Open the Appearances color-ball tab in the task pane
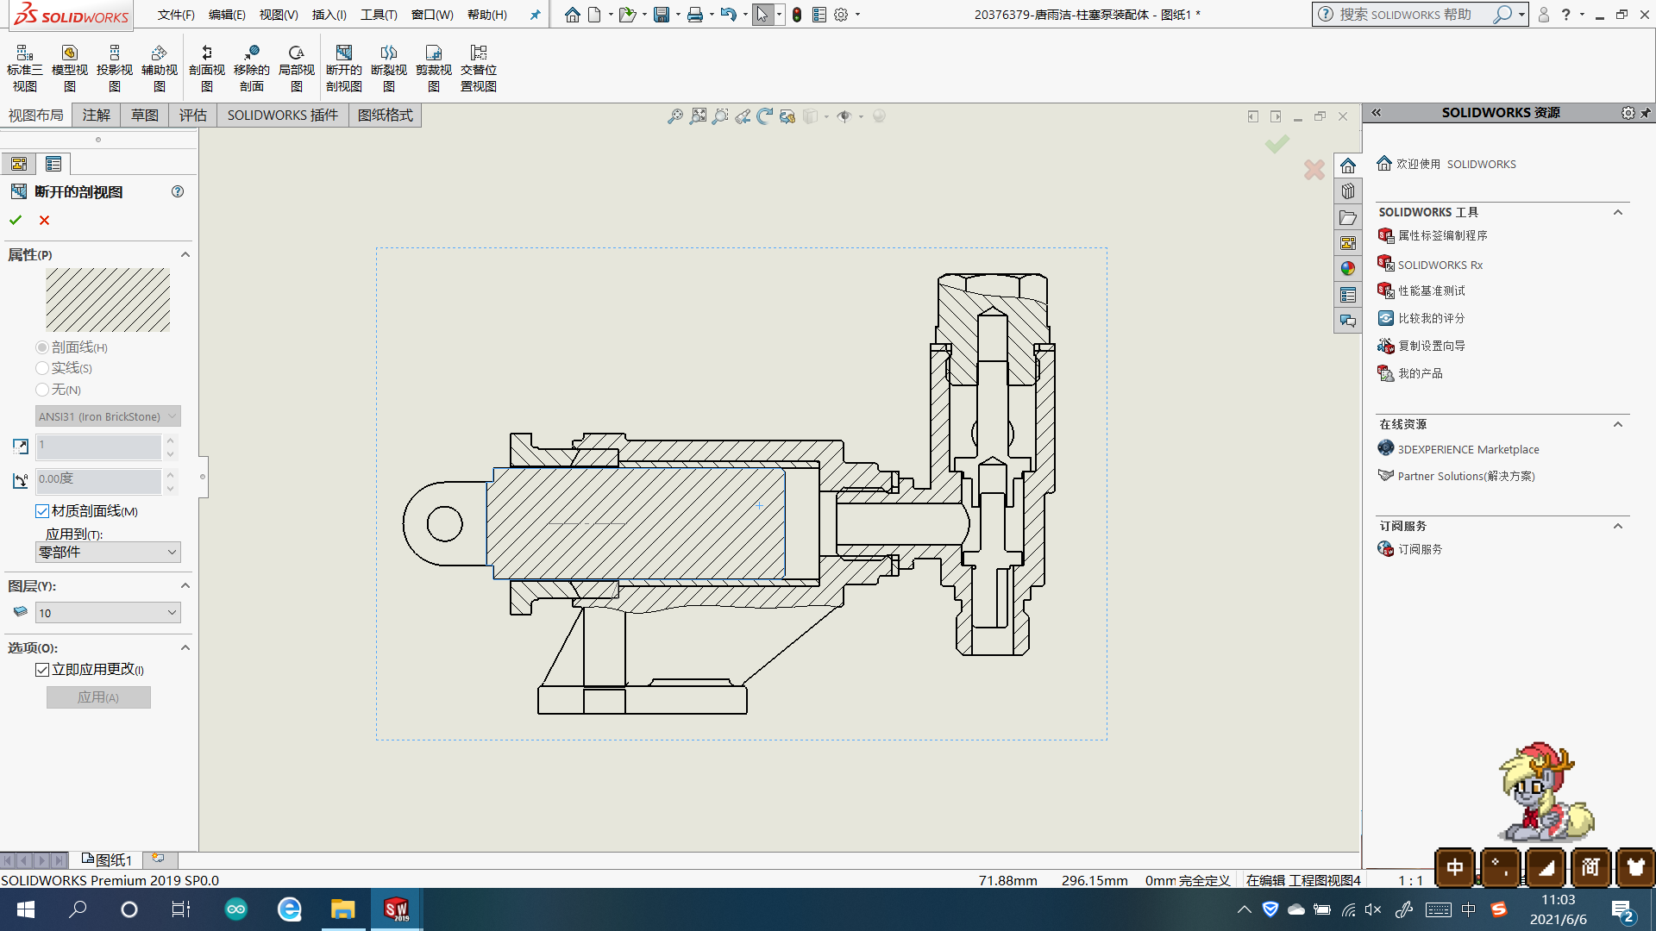Screen dimensions: 1656x931 pos(1348,269)
